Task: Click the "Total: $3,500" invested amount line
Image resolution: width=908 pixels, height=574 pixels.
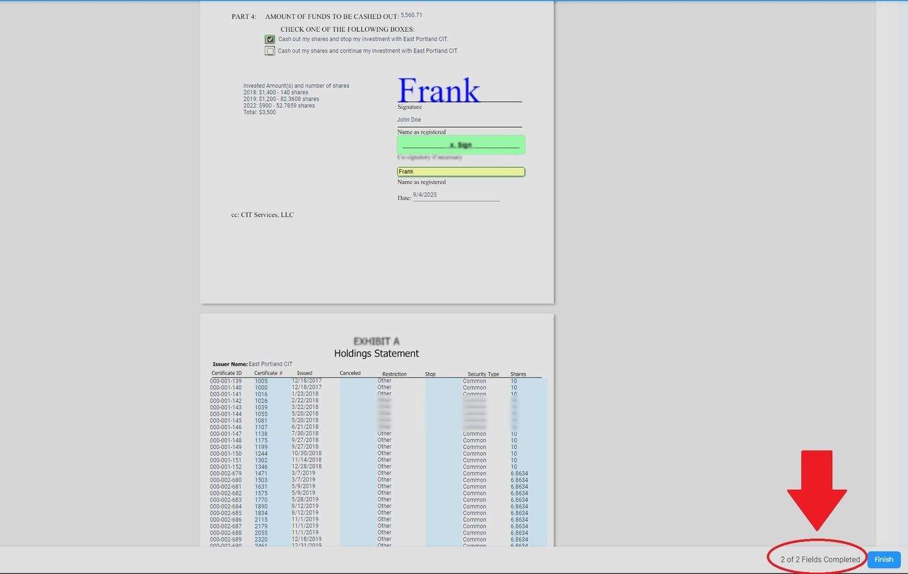Action: pos(259,112)
